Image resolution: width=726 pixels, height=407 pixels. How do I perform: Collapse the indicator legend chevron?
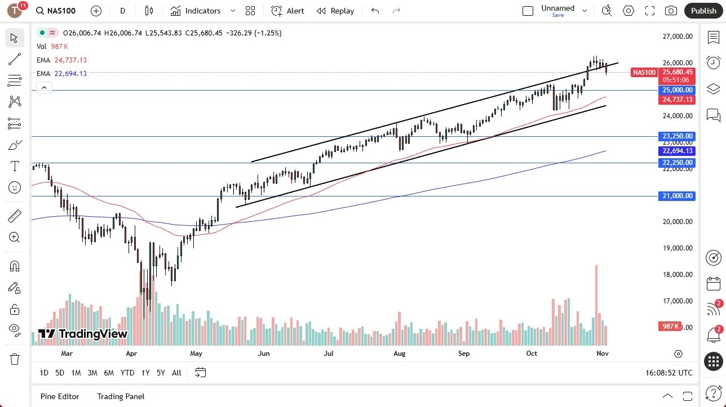pyautogui.click(x=44, y=87)
